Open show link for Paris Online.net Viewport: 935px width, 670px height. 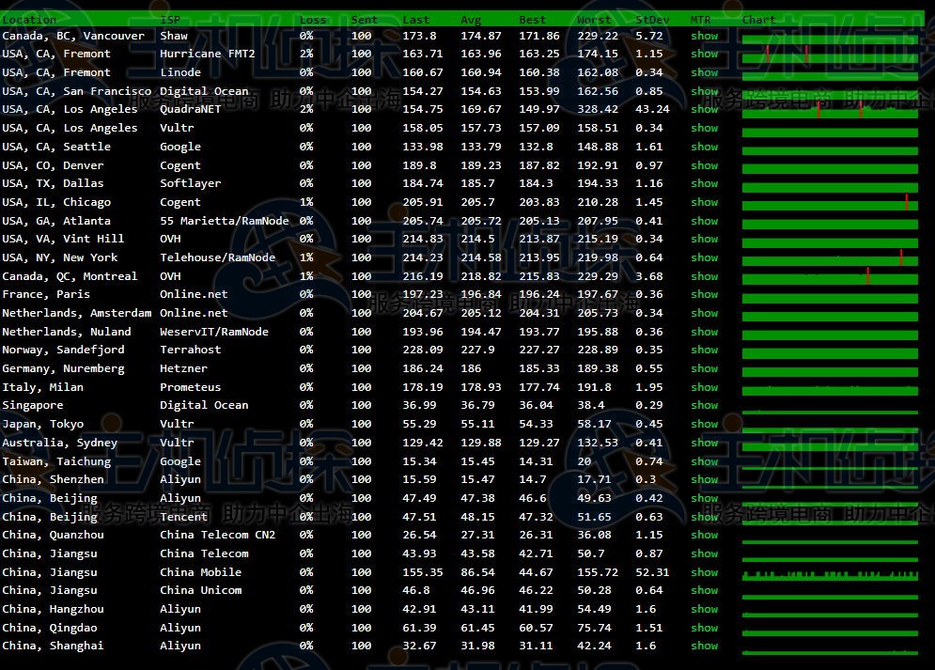(704, 294)
